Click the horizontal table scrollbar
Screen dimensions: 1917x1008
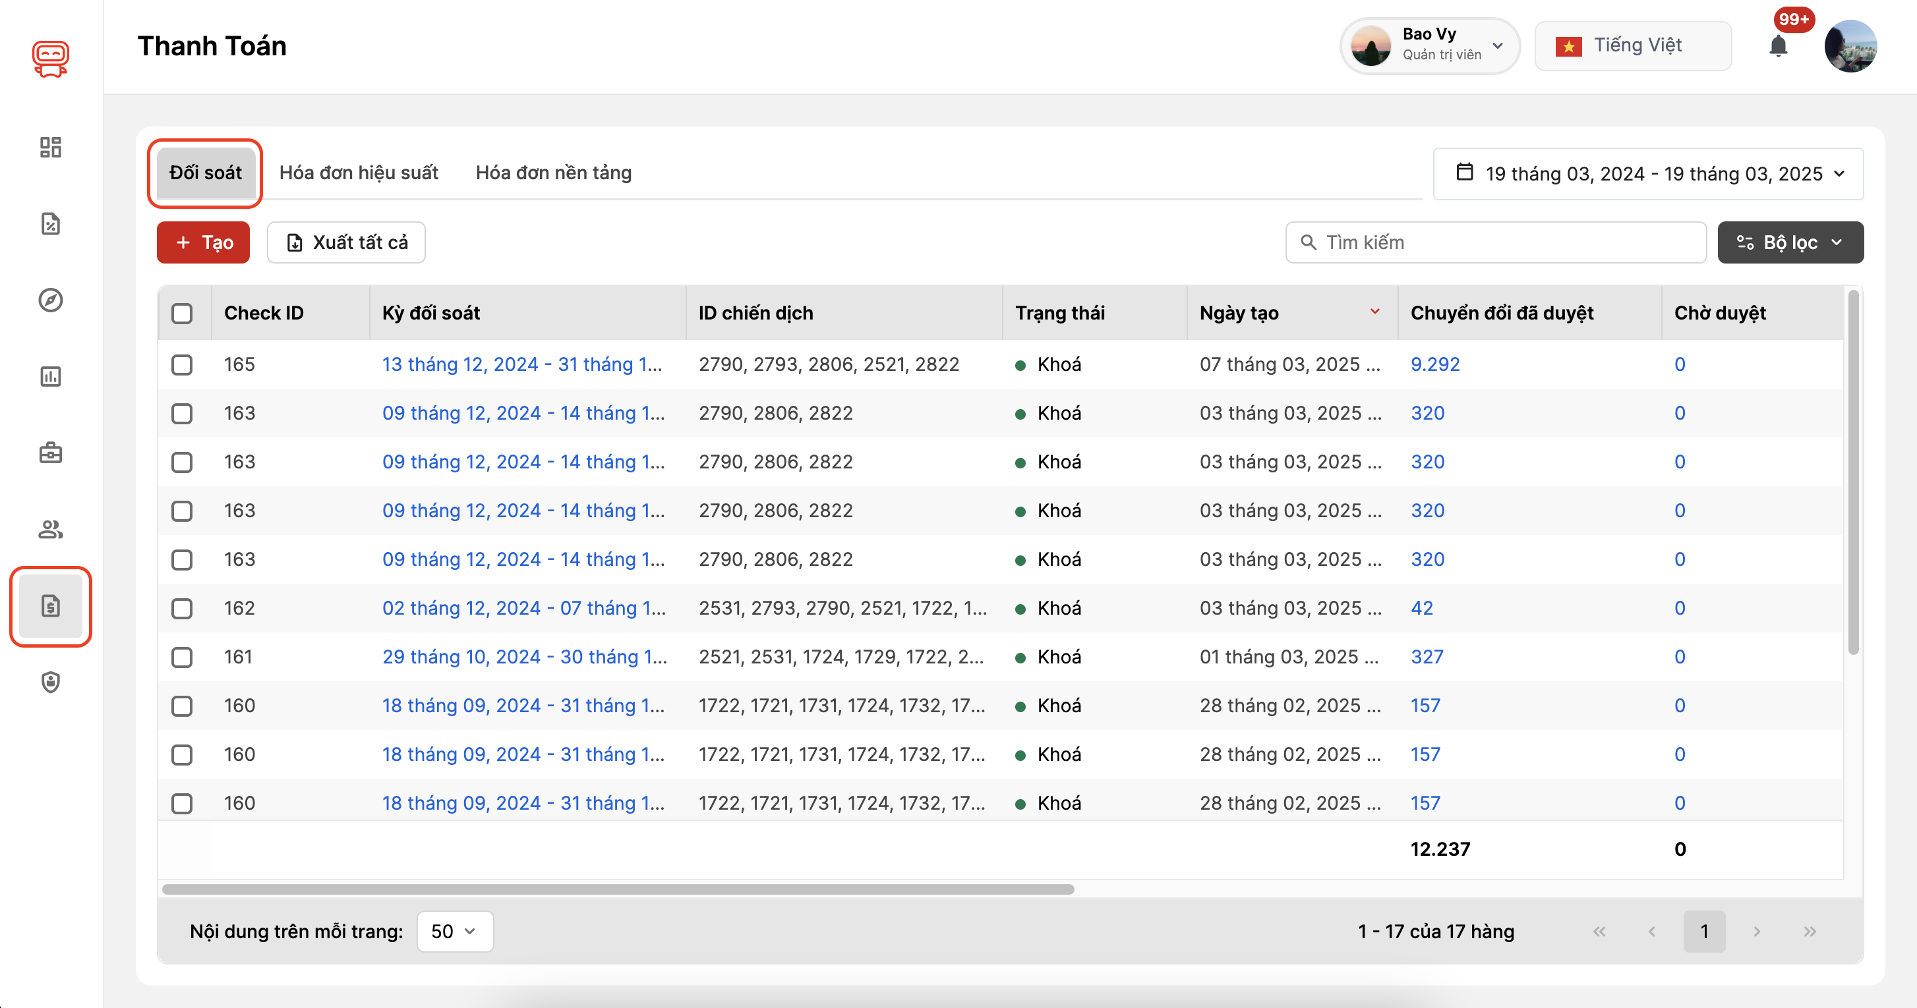[618, 889]
